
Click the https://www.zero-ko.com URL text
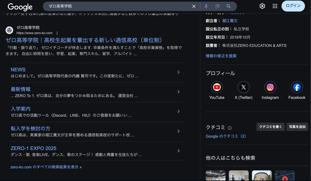34,33
